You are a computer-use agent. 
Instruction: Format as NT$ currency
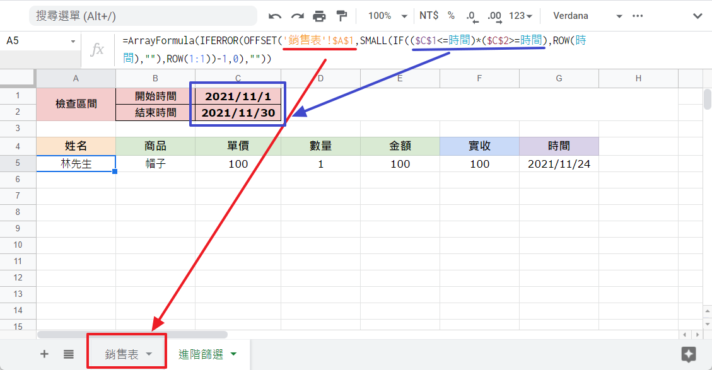429,16
